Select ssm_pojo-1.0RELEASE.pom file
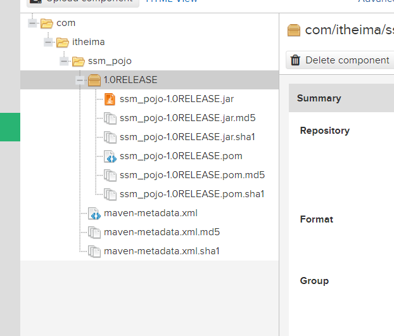This screenshot has width=394, height=336. click(181, 156)
